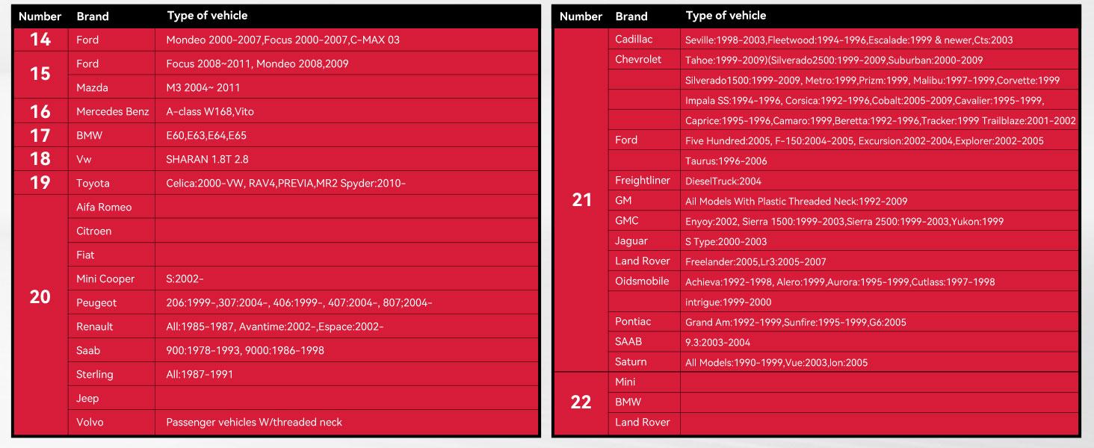Click the left table Number header
The image size is (1094, 448).
40,16
